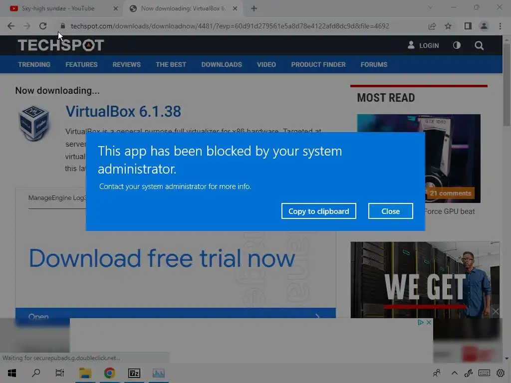Click the address bar URL field
Image resolution: width=511 pixels, height=383 pixels.
230,26
